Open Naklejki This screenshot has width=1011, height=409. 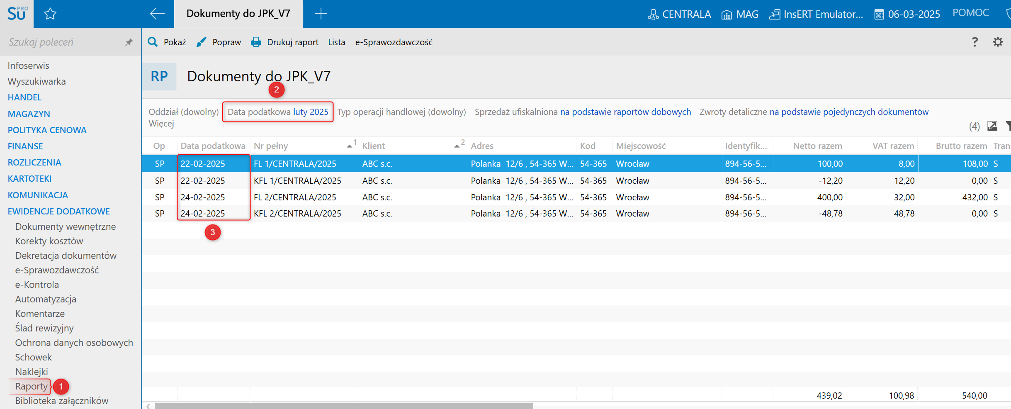[32, 372]
